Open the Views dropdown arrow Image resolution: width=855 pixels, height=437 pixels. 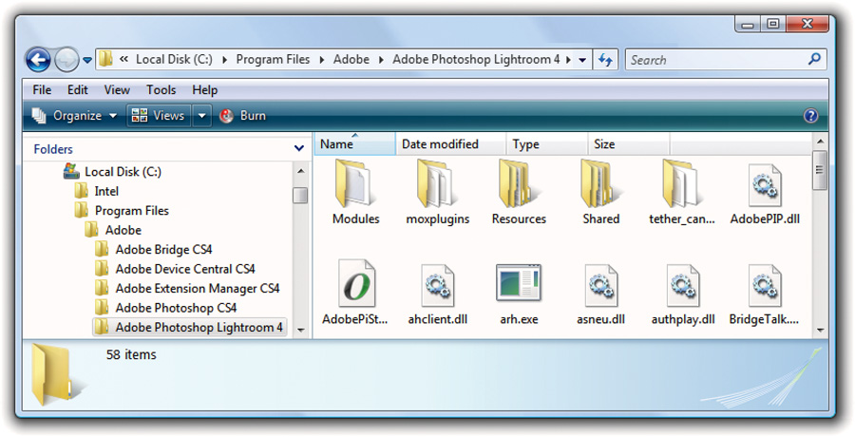[201, 116]
